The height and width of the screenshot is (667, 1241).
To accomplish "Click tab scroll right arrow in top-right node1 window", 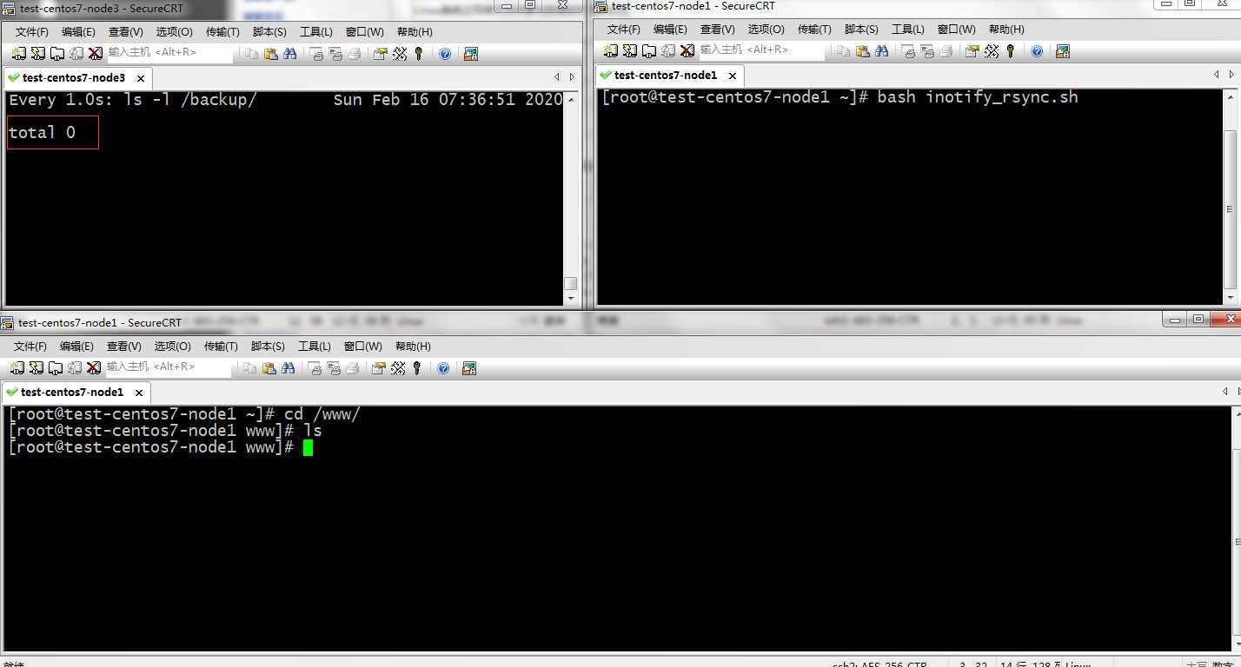I will click(x=1233, y=75).
